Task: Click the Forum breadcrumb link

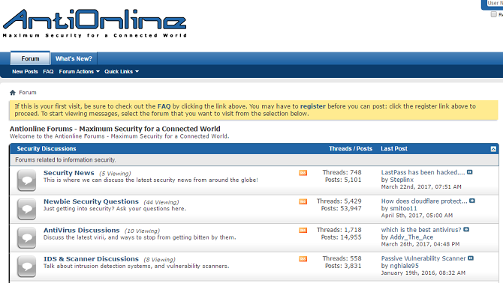Action: 28,92
